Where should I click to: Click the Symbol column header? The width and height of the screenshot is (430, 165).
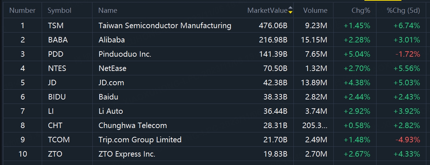pyautogui.click(x=59, y=10)
